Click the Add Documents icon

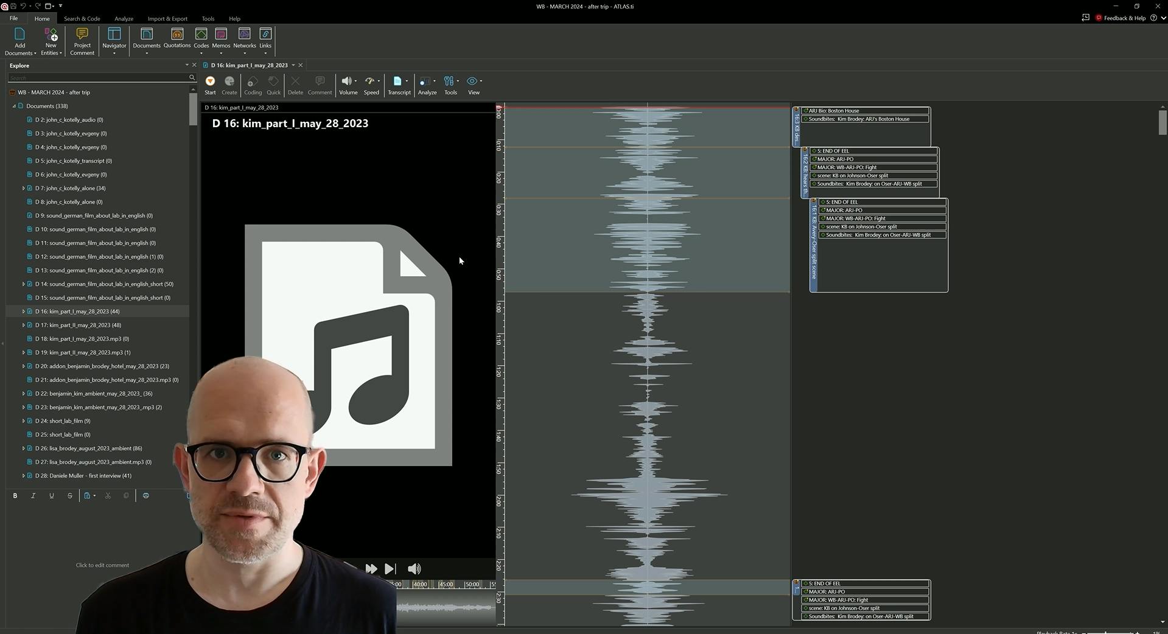[x=19, y=35]
